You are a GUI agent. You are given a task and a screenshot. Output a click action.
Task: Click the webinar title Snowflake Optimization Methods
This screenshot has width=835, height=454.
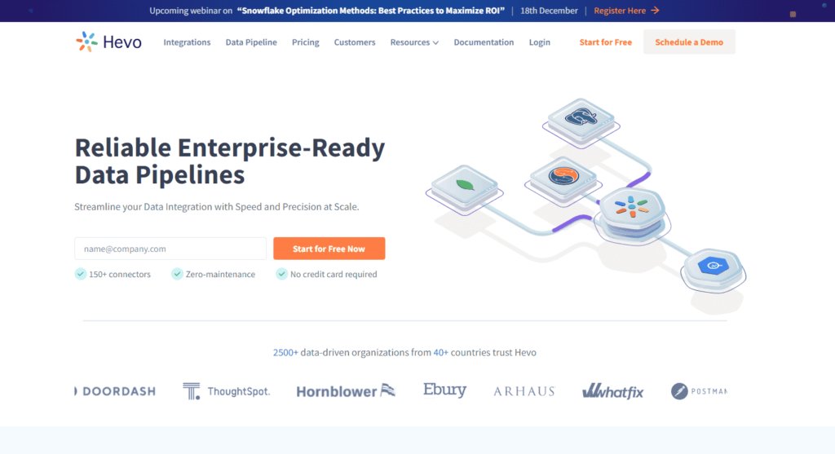(x=371, y=11)
